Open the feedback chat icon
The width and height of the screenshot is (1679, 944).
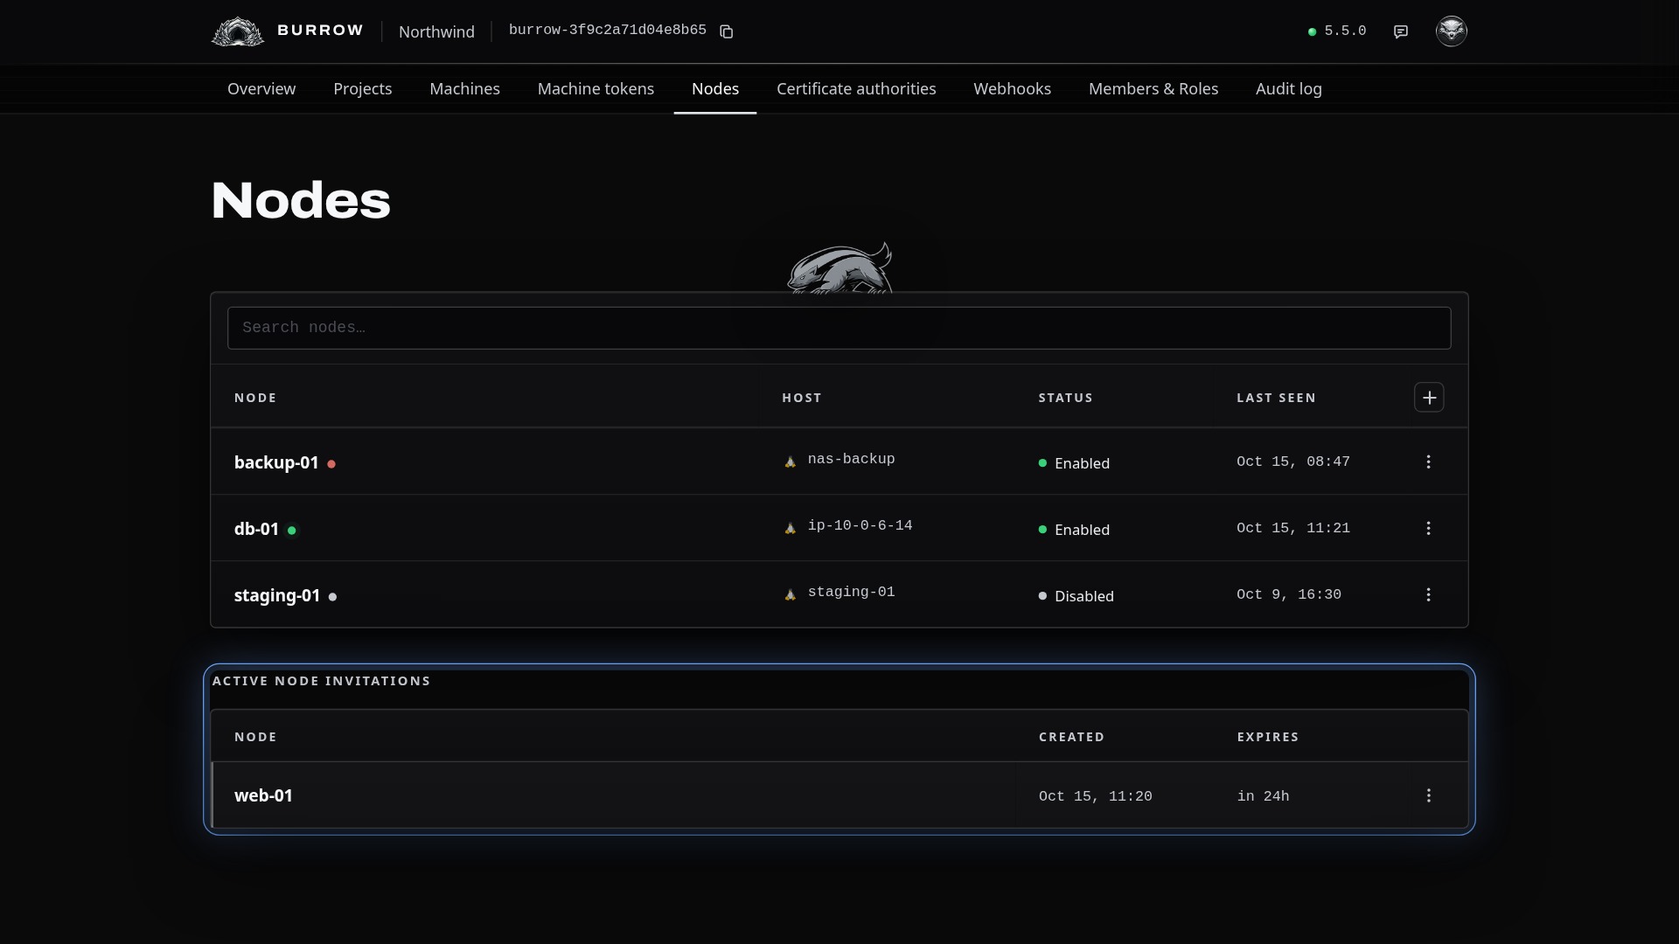pyautogui.click(x=1401, y=31)
